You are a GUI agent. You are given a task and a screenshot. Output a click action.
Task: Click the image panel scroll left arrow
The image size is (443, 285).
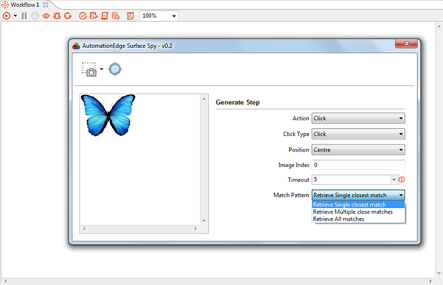tap(84, 229)
